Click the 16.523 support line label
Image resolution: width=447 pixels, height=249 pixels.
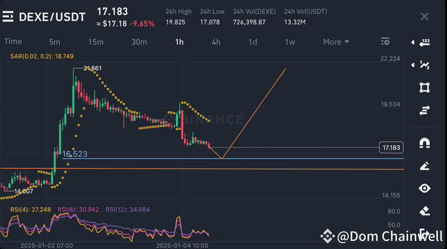[74, 154]
